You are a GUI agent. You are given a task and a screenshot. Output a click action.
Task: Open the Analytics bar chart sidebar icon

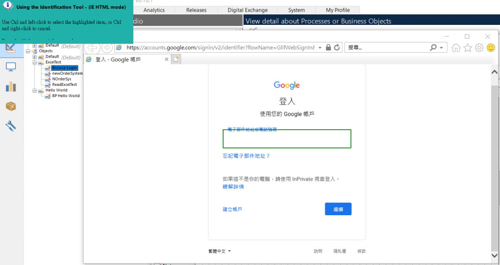[11, 86]
